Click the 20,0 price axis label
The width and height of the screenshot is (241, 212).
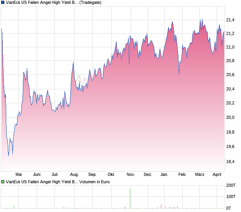point(230,117)
